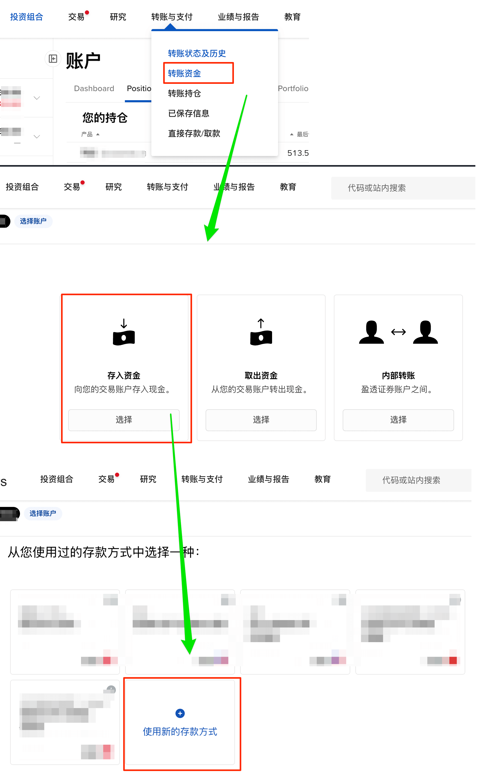This screenshot has height=774, width=486.
Task: Click the sort arrow next to 最后 column
Action: (292, 134)
